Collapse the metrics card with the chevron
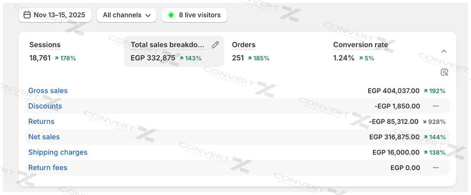 click(444, 51)
